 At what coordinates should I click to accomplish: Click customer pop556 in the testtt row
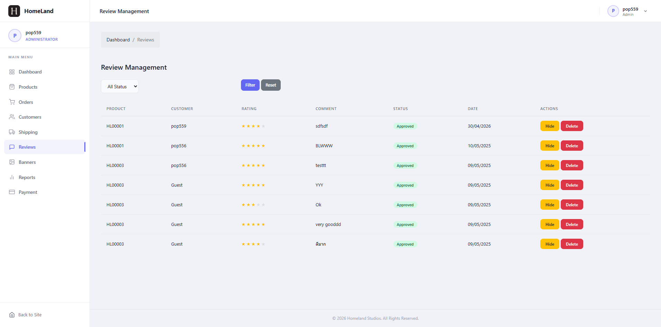tap(179, 166)
